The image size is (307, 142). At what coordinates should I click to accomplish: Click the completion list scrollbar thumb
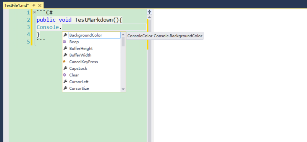[123, 42]
